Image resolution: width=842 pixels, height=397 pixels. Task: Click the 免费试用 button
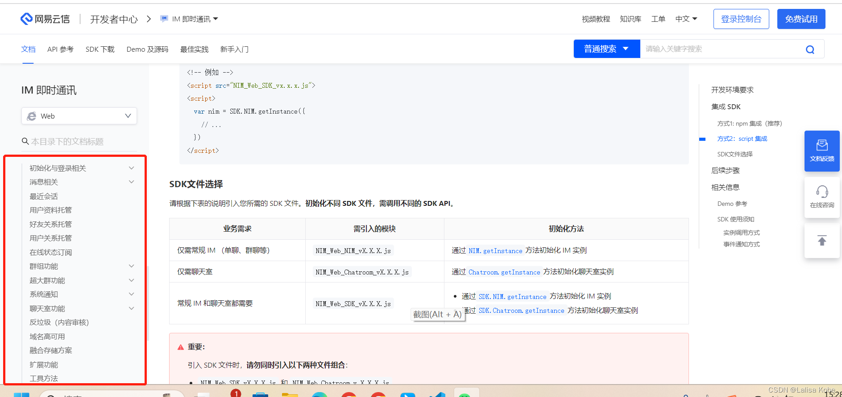(x=801, y=19)
